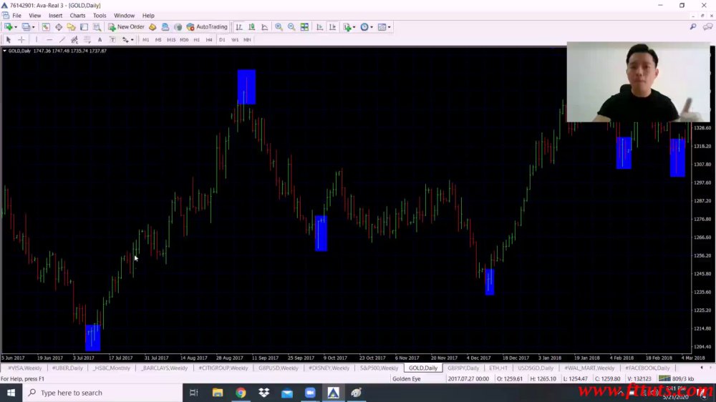Expand the New Chart dropdown arrow

pos(16,27)
